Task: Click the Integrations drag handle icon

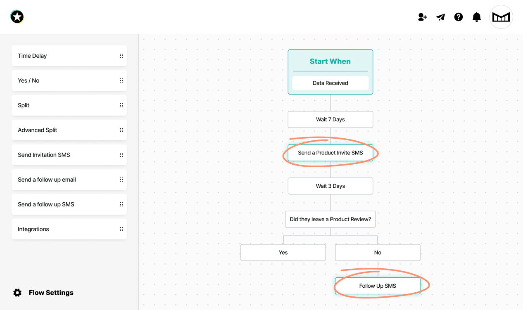Action: point(121,229)
